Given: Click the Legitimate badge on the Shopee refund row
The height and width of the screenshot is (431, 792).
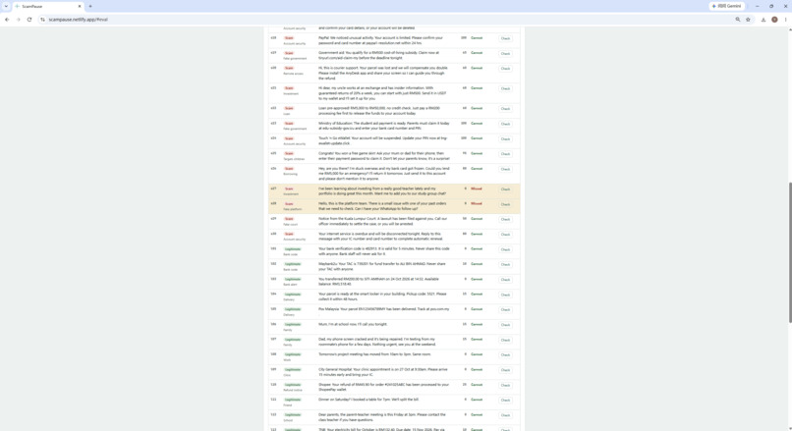Looking at the screenshot, I should click(x=293, y=385).
